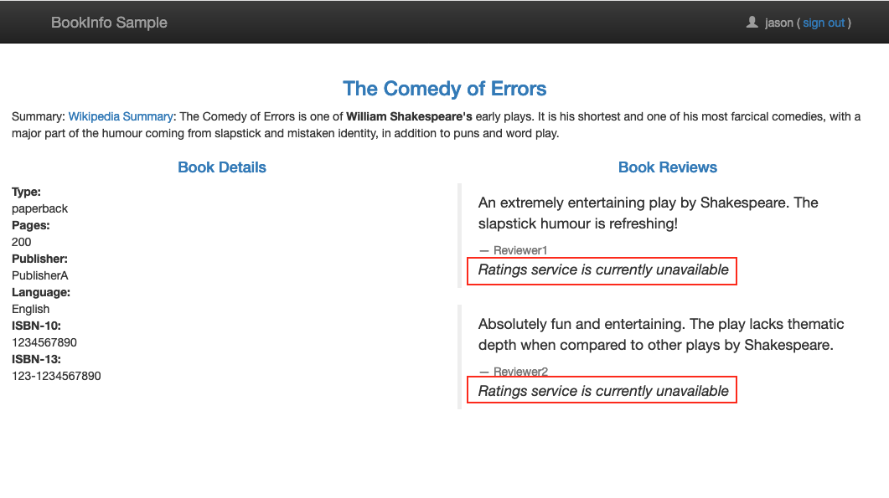Click the "paperback" type value
The width and height of the screenshot is (889, 498).
39,208
